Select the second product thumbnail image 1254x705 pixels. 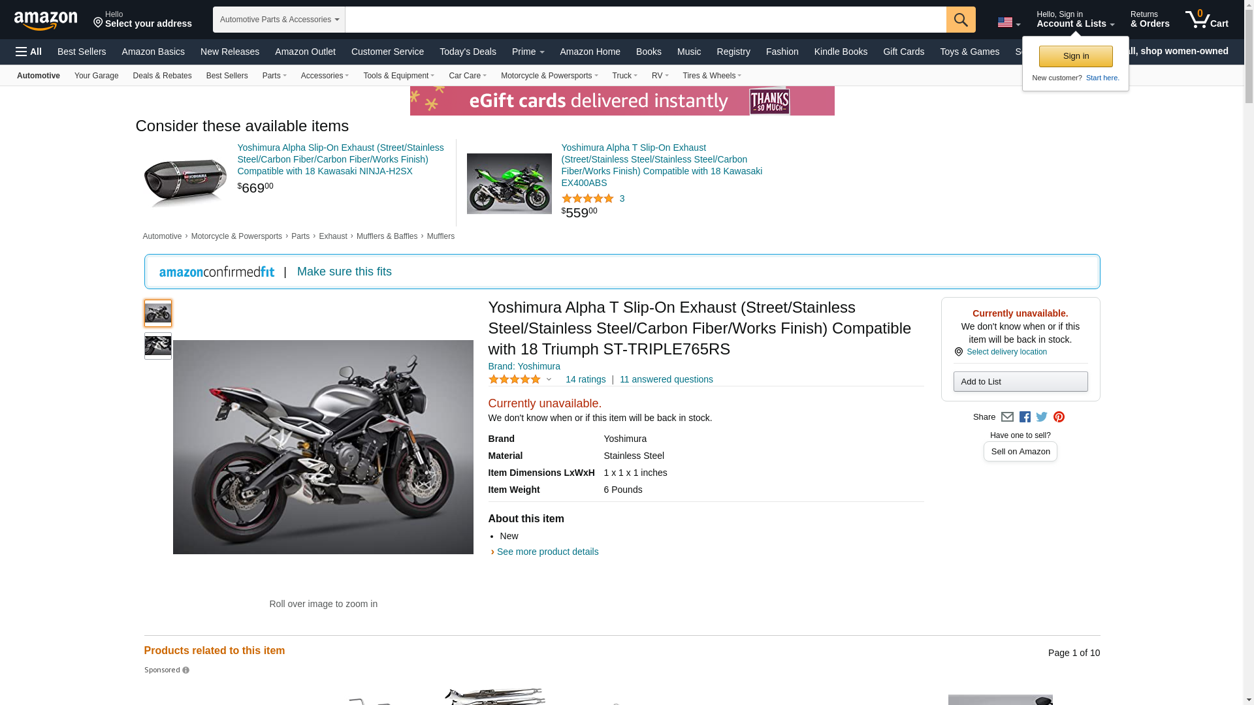(x=157, y=346)
